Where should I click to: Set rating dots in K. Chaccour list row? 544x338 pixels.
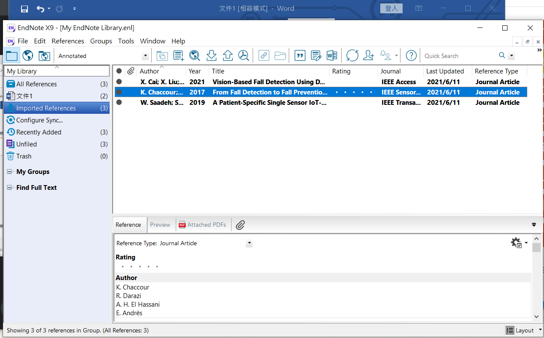[354, 92]
